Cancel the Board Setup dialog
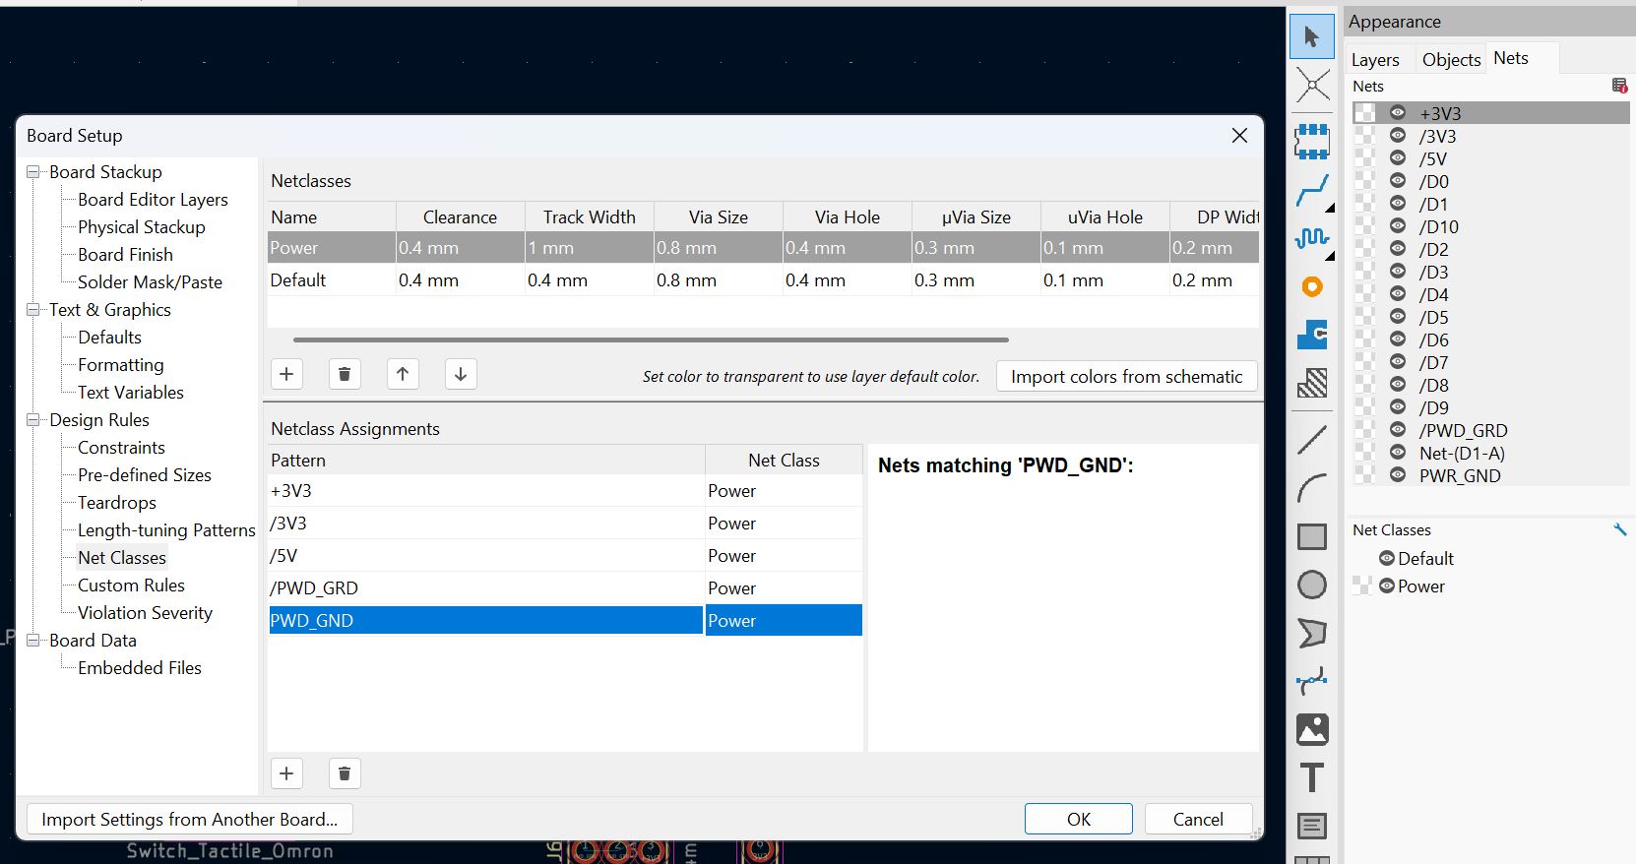The width and height of the screenshot is (1636, 864). (x=1198, y=819)
